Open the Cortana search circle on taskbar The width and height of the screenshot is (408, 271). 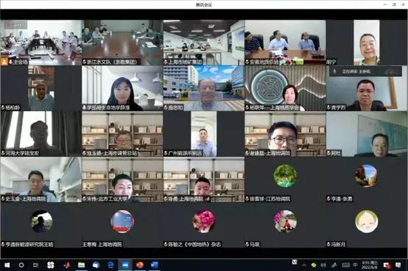pos(21,265)
